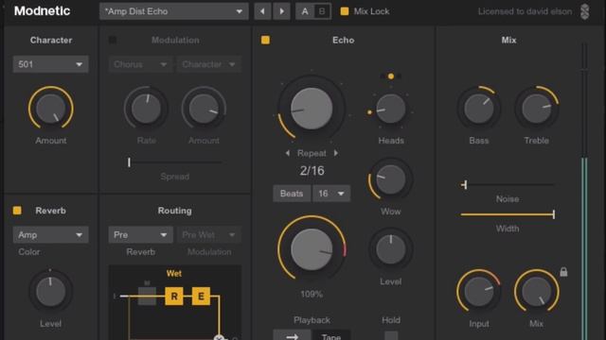Click the large Echo Repeat time knob
The height and width of the screenshot is (340, 606).
[312, 109]
